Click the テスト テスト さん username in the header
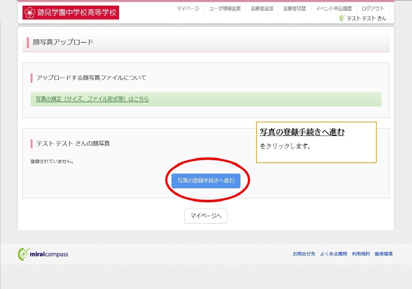 (367, 19)
